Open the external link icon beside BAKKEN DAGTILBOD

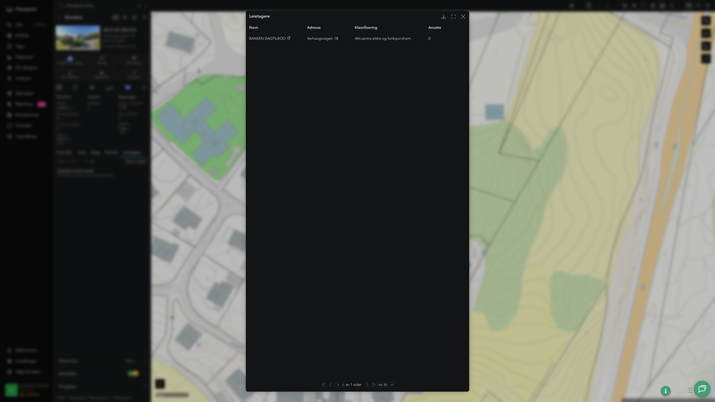point(289,38)
